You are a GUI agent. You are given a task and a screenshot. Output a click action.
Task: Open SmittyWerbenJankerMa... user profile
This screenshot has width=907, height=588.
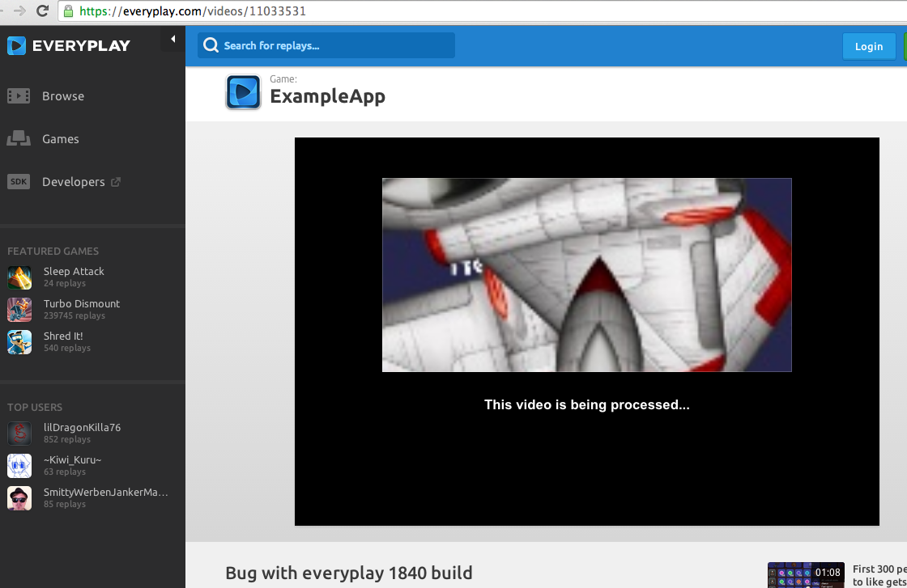click(x=106, y=492)
